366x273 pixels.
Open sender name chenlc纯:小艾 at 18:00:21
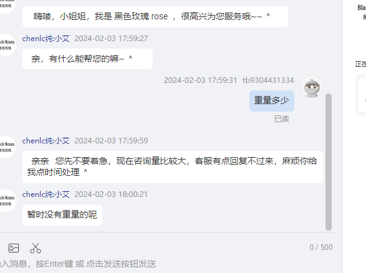click(46, 194)
